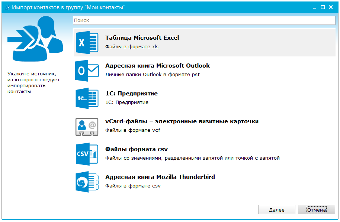The height and width of the screenshot is (222, 340).
Task: Pick the "1С: Предприятие" list title
Action: pyautogui.click(x=131, y=94)
